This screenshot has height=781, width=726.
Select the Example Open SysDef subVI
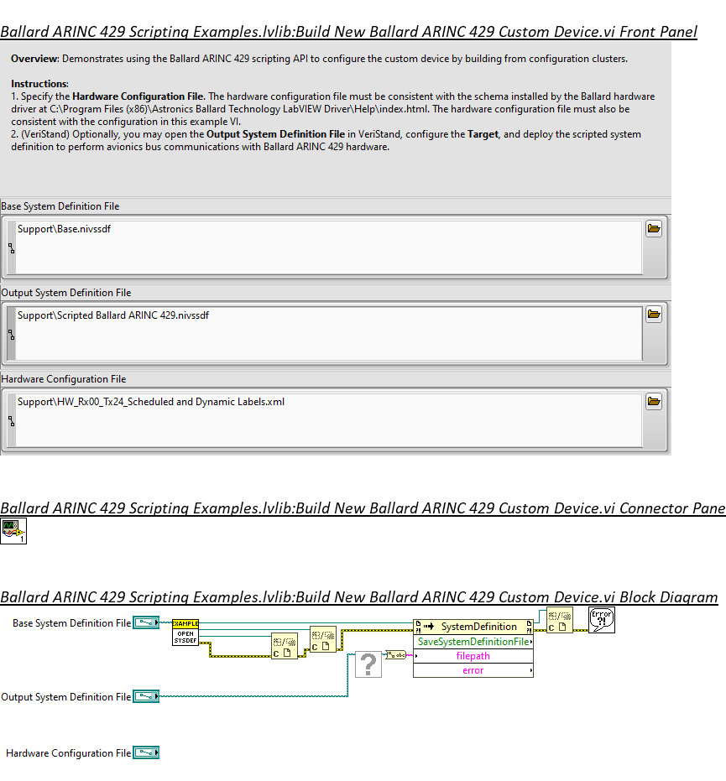[x=185, y=632]
